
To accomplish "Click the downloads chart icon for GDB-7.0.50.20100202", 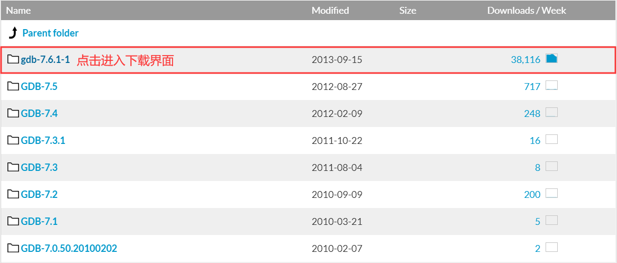I will (x=552, y=247).
